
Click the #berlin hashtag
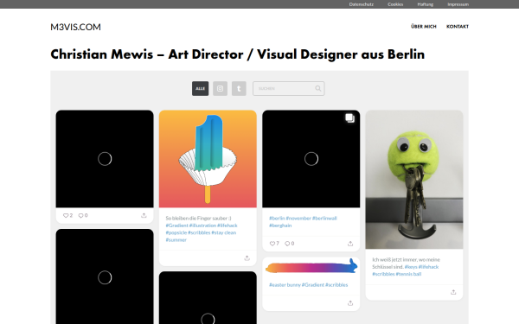[277, 219]
